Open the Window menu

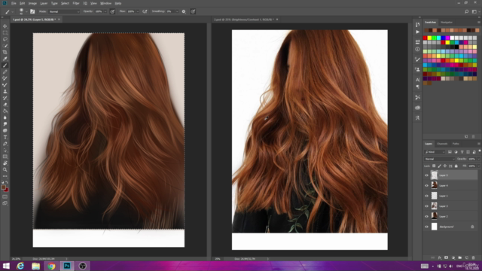click(105, 3)
